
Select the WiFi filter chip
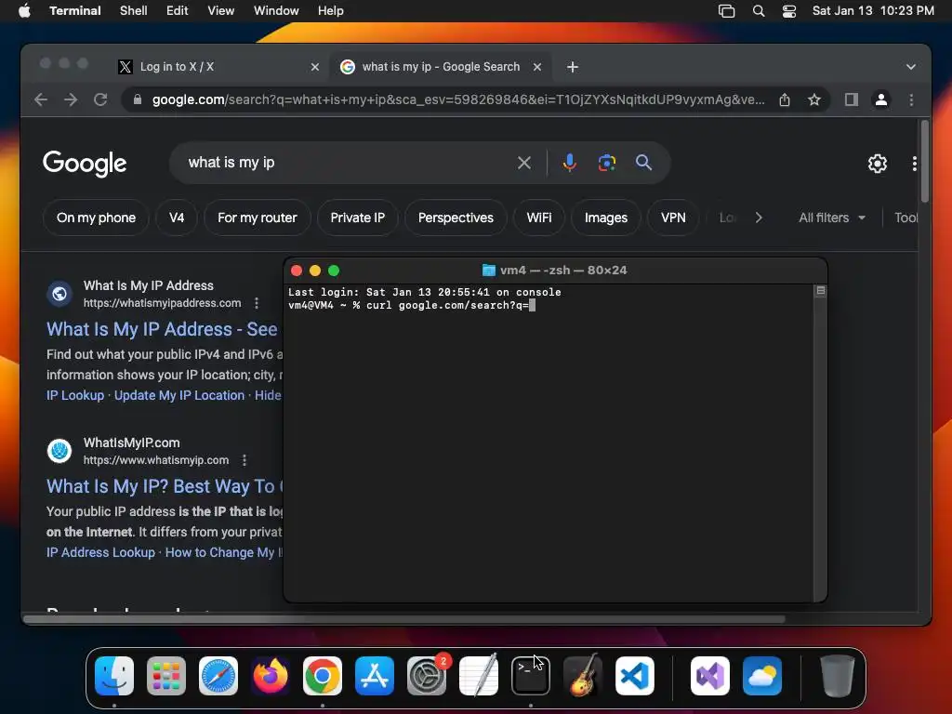(539, 218)
